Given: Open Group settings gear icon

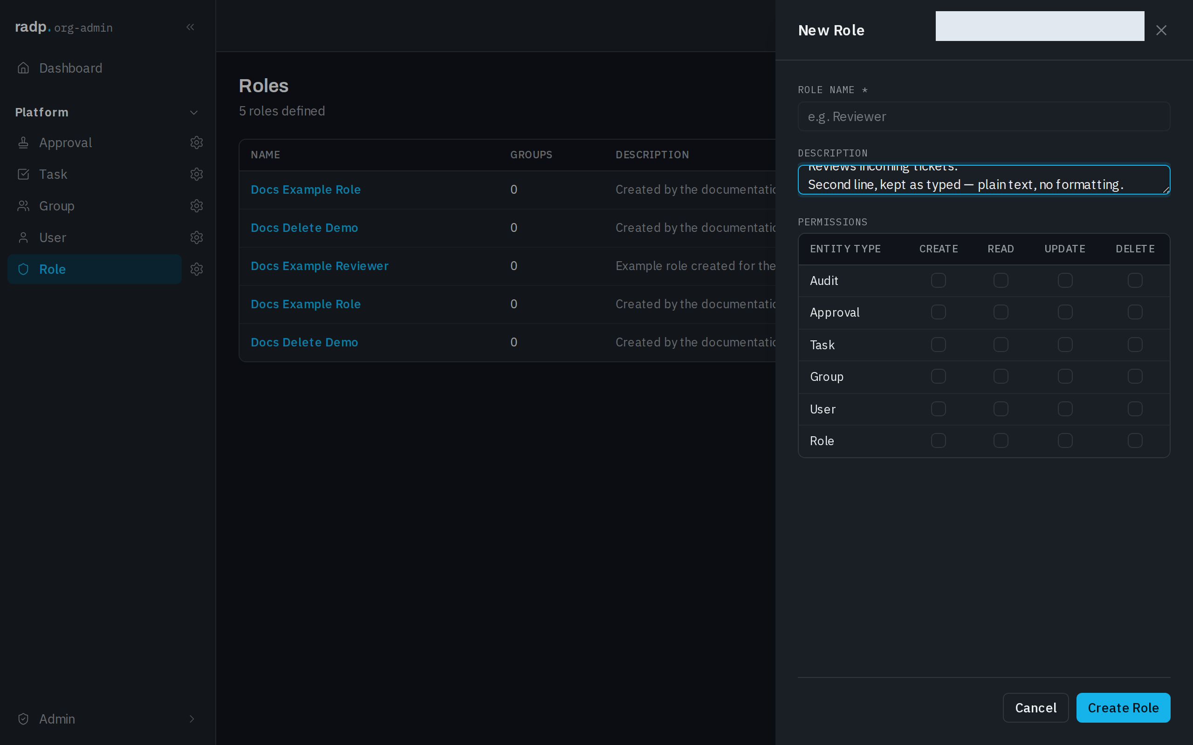Looking at the screenshot, I should tap(197, 205).
